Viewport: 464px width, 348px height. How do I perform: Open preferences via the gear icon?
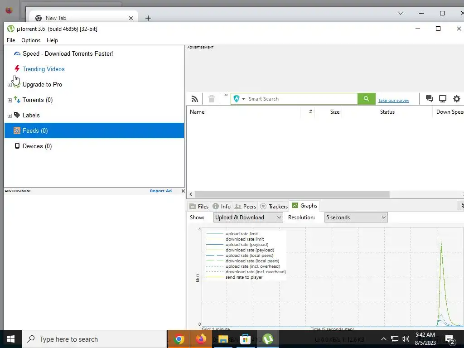coord(457,98)
